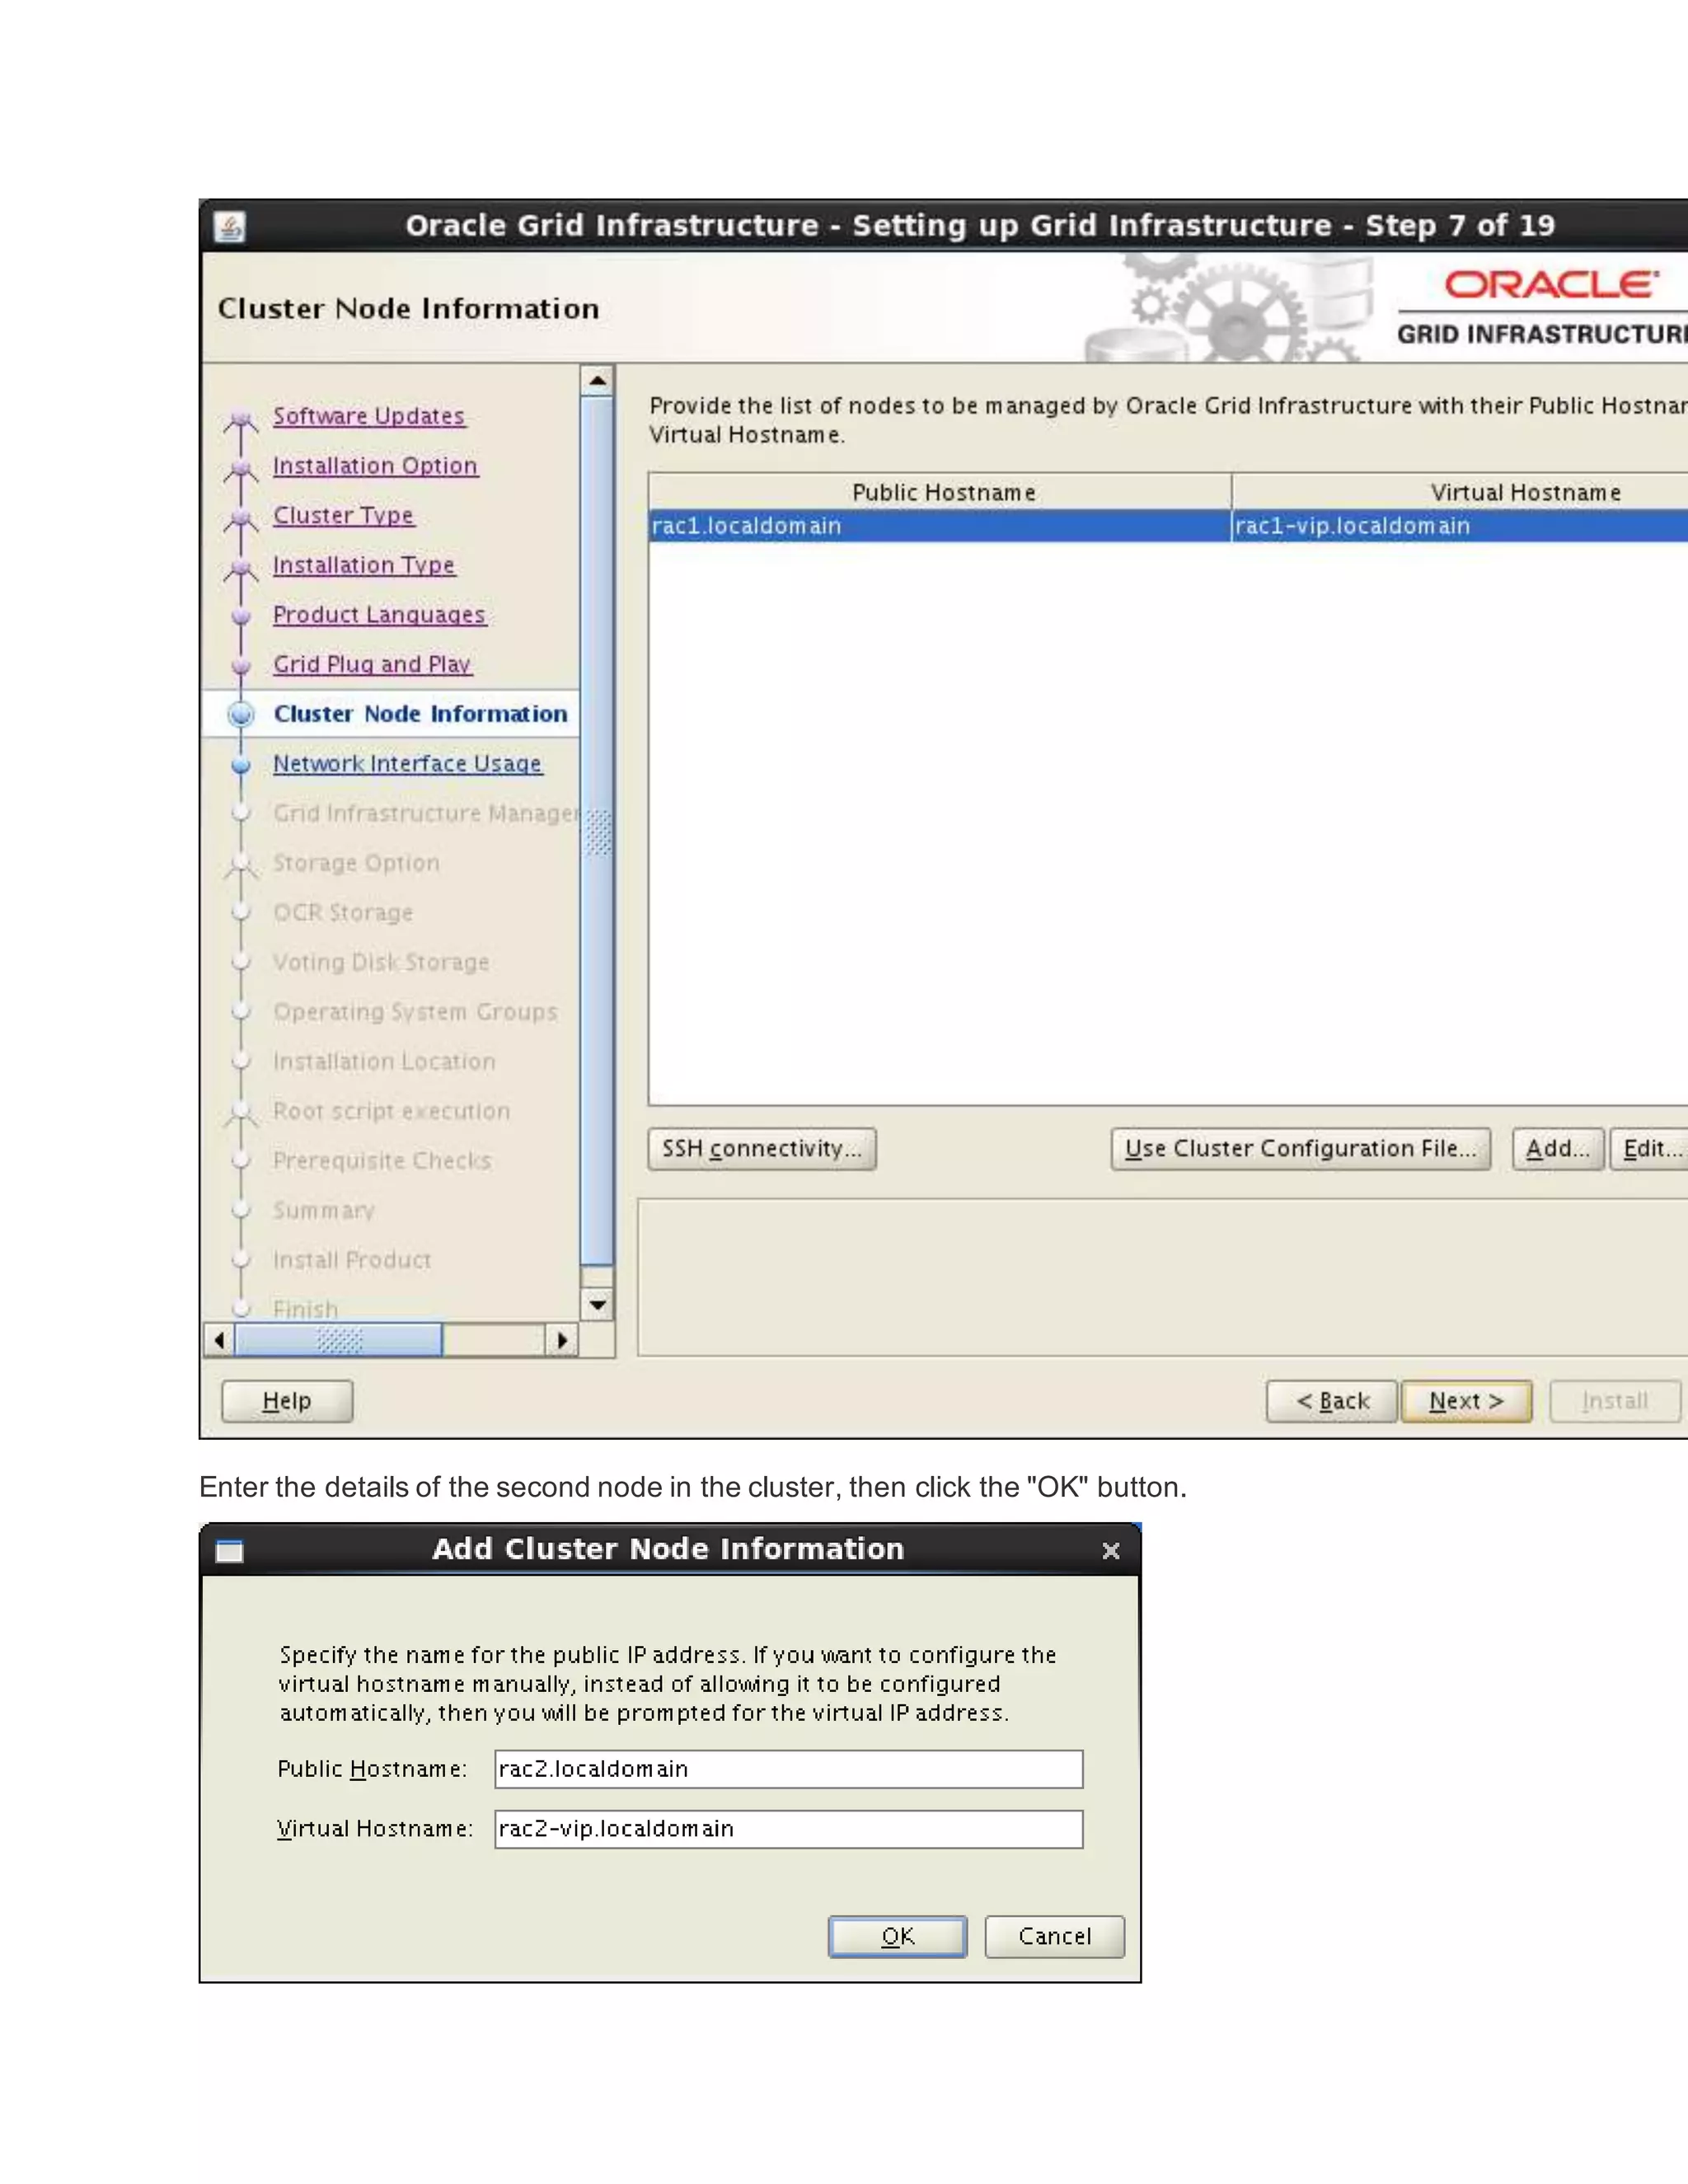Screen dimensions: 1688x2184
Task: Jump to the Installation Type step
Action: (364, 565)
